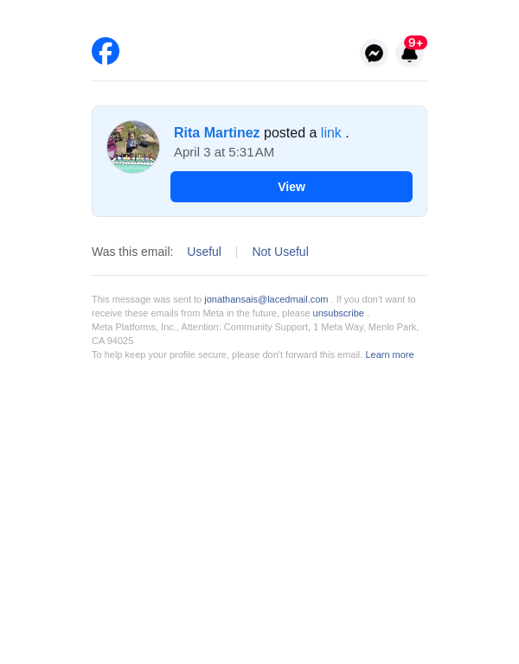Click the 'This message was sent to' text
This screenshot has width=519, height=664.
(x=146, y=299)
